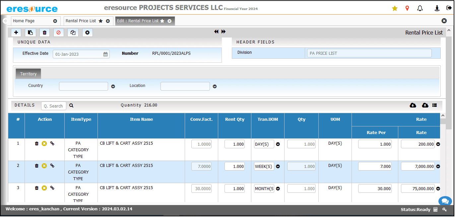Click the logout arrow icon
Image resolution: width=455 pixels, height=217 pixels.
449,8
